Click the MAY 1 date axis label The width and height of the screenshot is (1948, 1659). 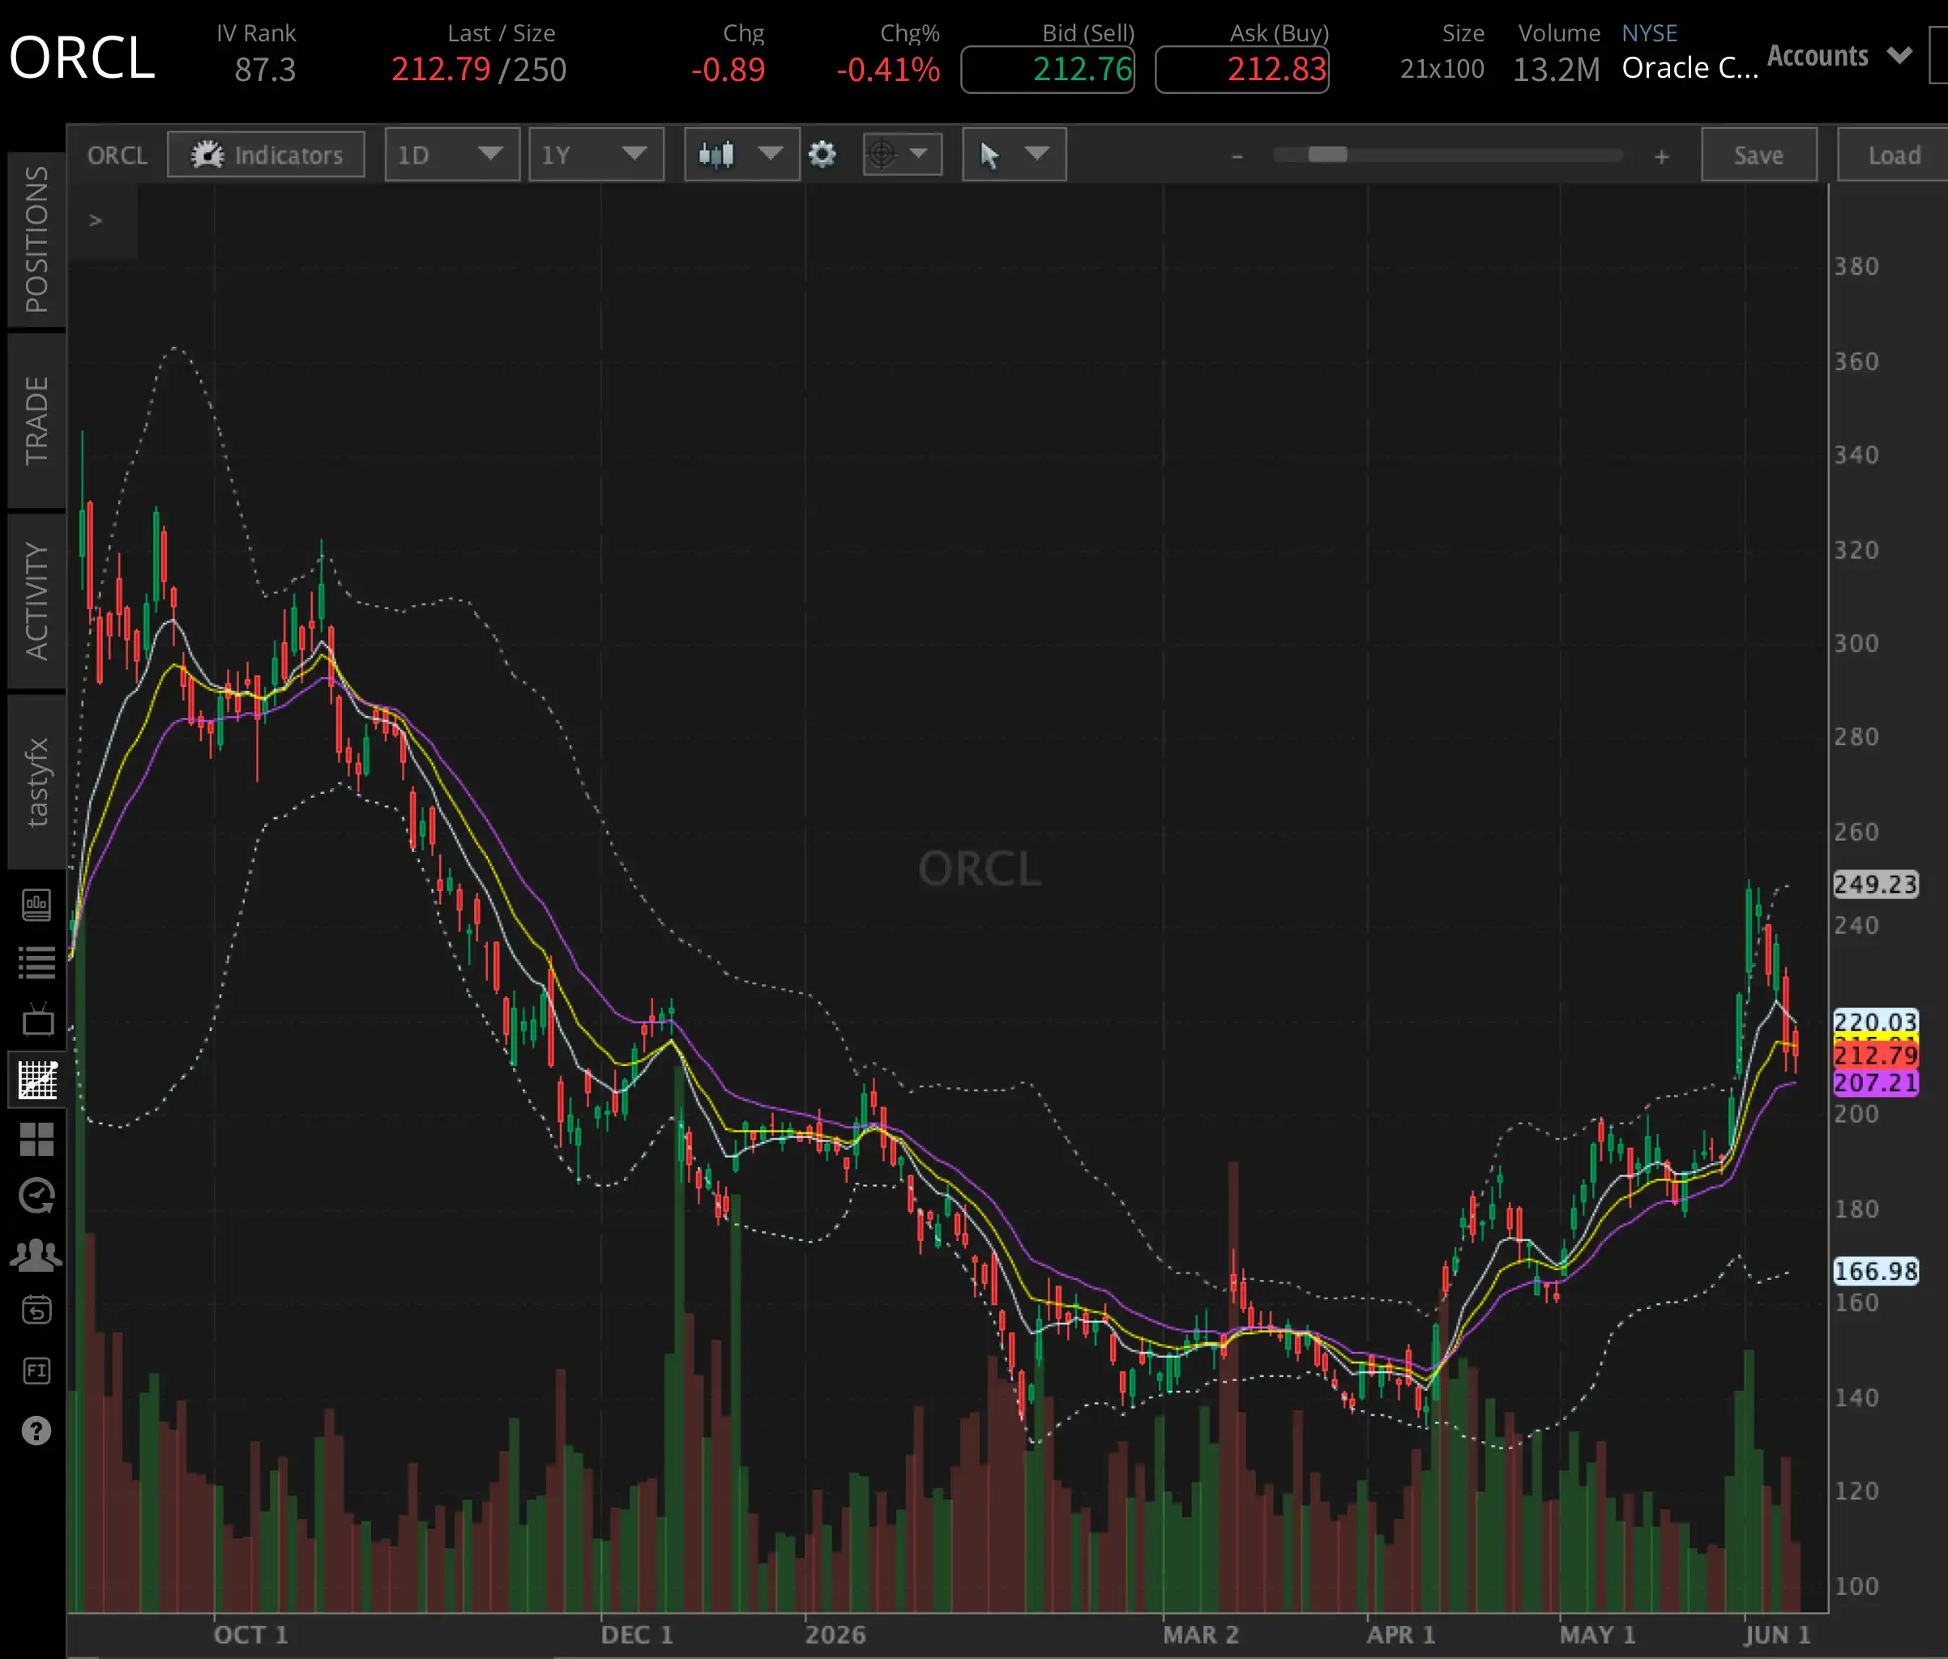1597,1635
